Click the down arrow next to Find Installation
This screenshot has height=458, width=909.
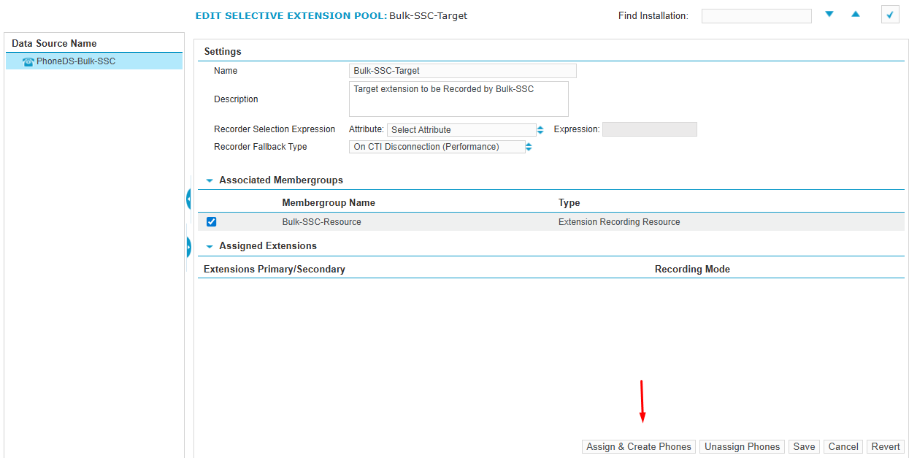(x=829, y=15)
